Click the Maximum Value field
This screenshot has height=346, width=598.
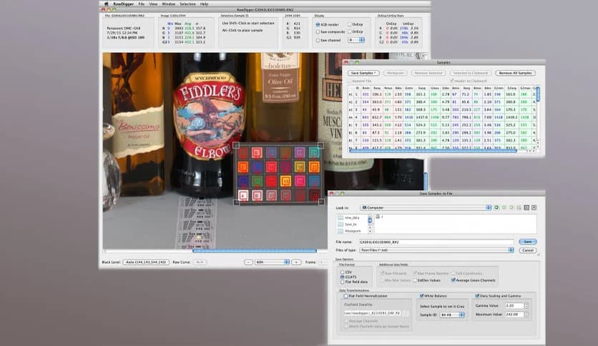pos(515,315)
